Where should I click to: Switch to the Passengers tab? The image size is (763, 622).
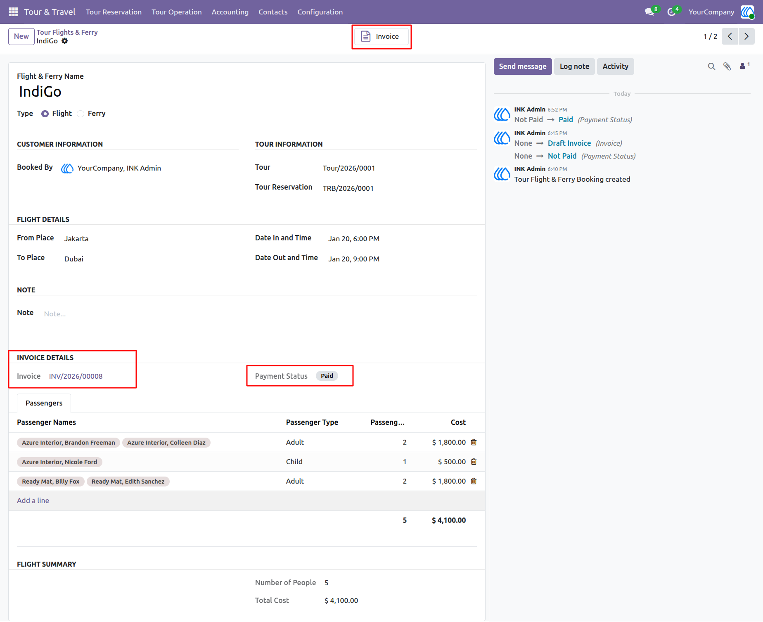[x=44, y=403]
